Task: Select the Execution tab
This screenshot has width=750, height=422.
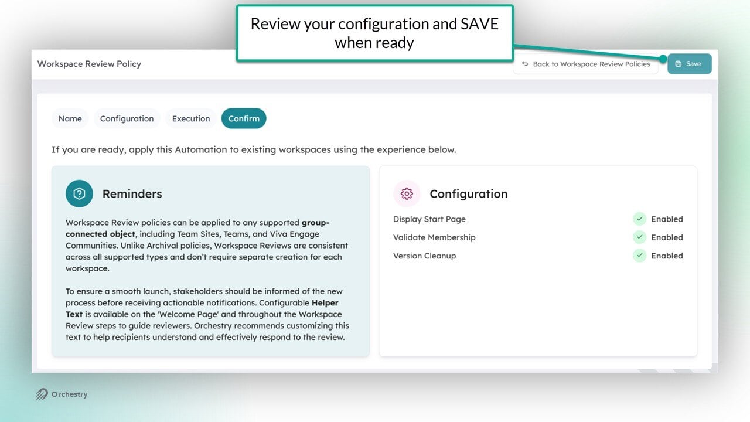Action: [191, 118]
